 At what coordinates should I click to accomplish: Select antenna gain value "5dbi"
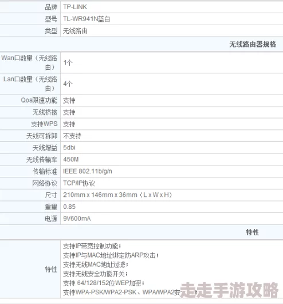click(69, 148)
